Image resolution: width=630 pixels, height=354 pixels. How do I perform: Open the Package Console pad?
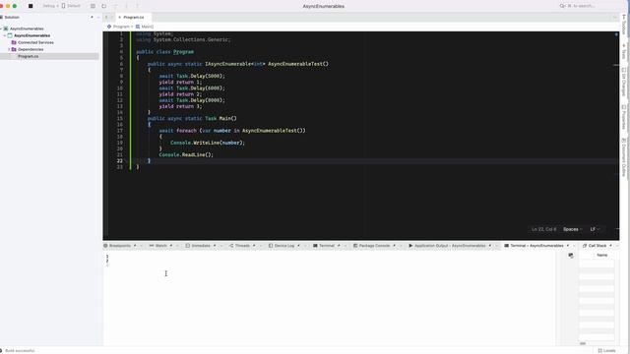[374, 246]
